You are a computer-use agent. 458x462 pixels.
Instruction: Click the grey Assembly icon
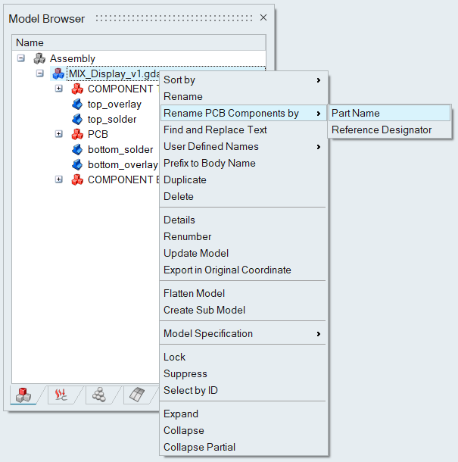39,58
